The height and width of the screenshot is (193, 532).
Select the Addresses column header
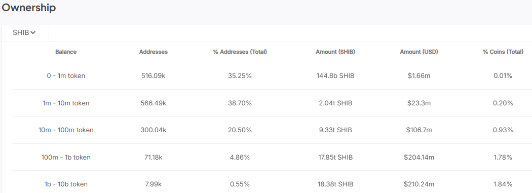pos(154,52)
